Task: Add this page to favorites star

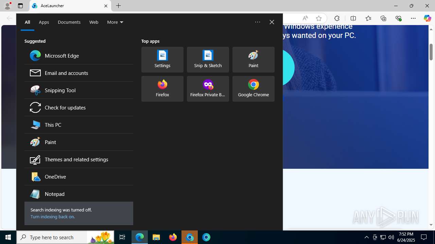Action: (x=318, y=18)
